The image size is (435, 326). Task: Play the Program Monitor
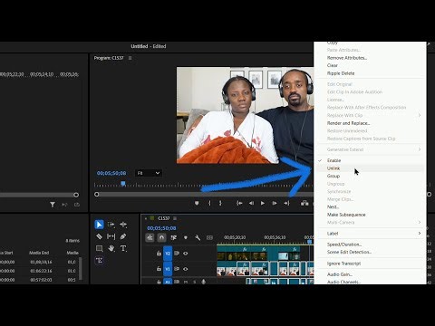pos(263,204)
